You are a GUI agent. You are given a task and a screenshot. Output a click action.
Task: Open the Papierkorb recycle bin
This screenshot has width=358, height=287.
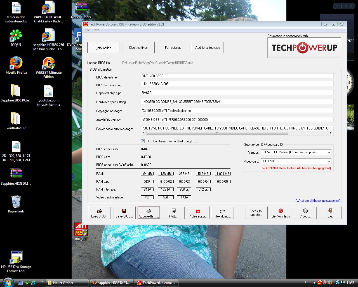click(x=16, y=205)
